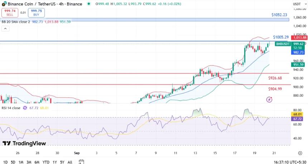This screenshot has width=308, height=164.
Task: Click the SELL 999.74 button
Action: point(10,13)
